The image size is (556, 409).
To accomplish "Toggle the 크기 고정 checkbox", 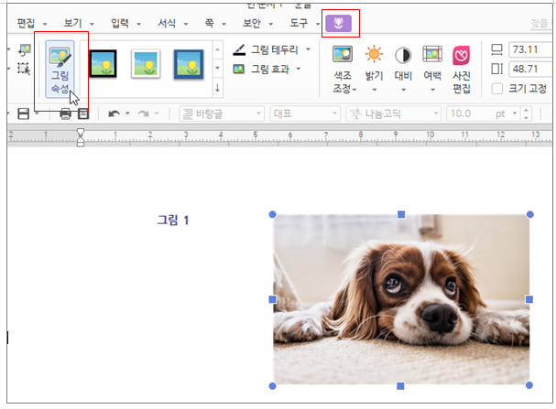I will pos(497,89).
